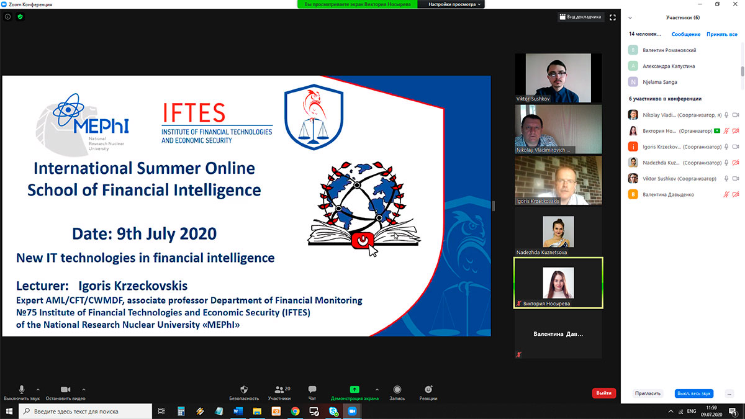The width and height of the screenshot is (745, 419).
Task: Click muted mic for Валентина Давыденко row
Action: coord(726,194)
